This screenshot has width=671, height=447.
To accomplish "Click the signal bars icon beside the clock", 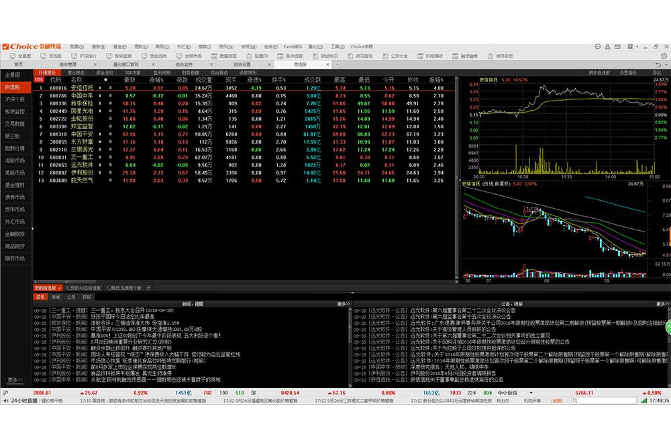I will pos(644,401).
